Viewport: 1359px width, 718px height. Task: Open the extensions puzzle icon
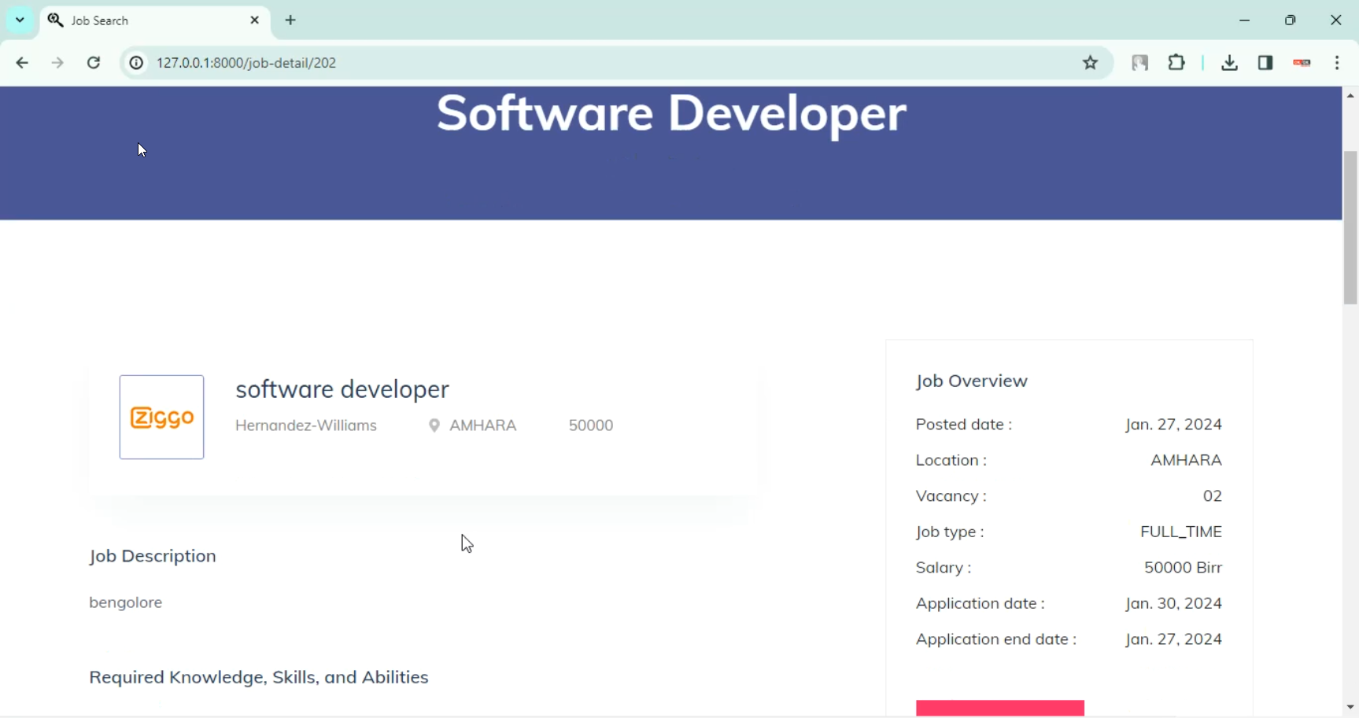1176,62
